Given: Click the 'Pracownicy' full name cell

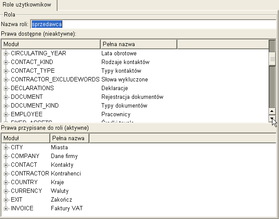Looking at the screenshot, I should 116,115.
